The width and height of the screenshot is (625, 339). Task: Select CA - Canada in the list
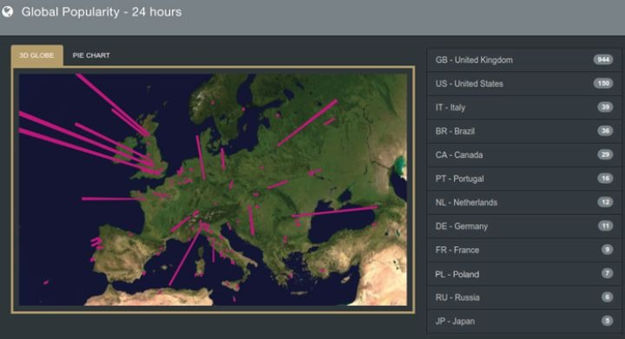524,155
